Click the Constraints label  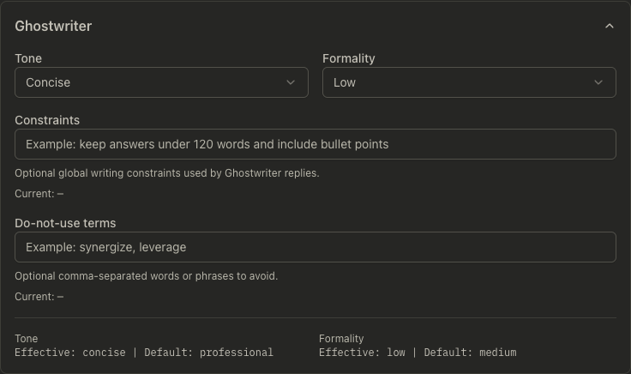47,120
